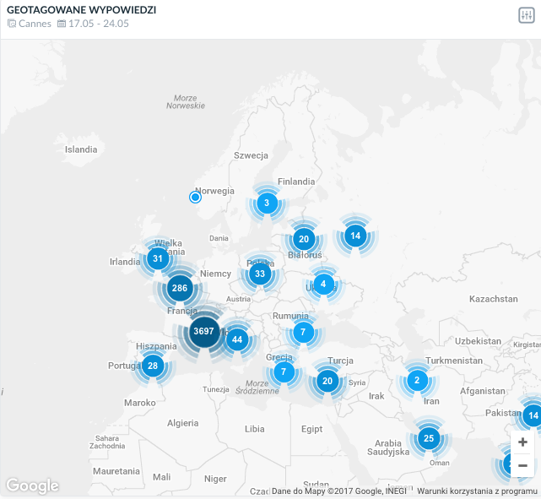This screenshot has width=541, height=499.
Task: Open the Google logo link
Action: tap(32, 485)
